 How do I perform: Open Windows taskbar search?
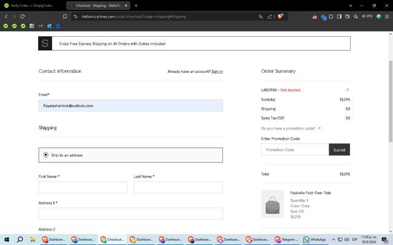click(x=20, y=239)
